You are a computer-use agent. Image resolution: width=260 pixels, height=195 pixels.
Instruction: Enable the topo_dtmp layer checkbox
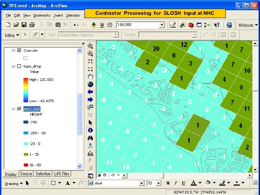pos(19,66)
